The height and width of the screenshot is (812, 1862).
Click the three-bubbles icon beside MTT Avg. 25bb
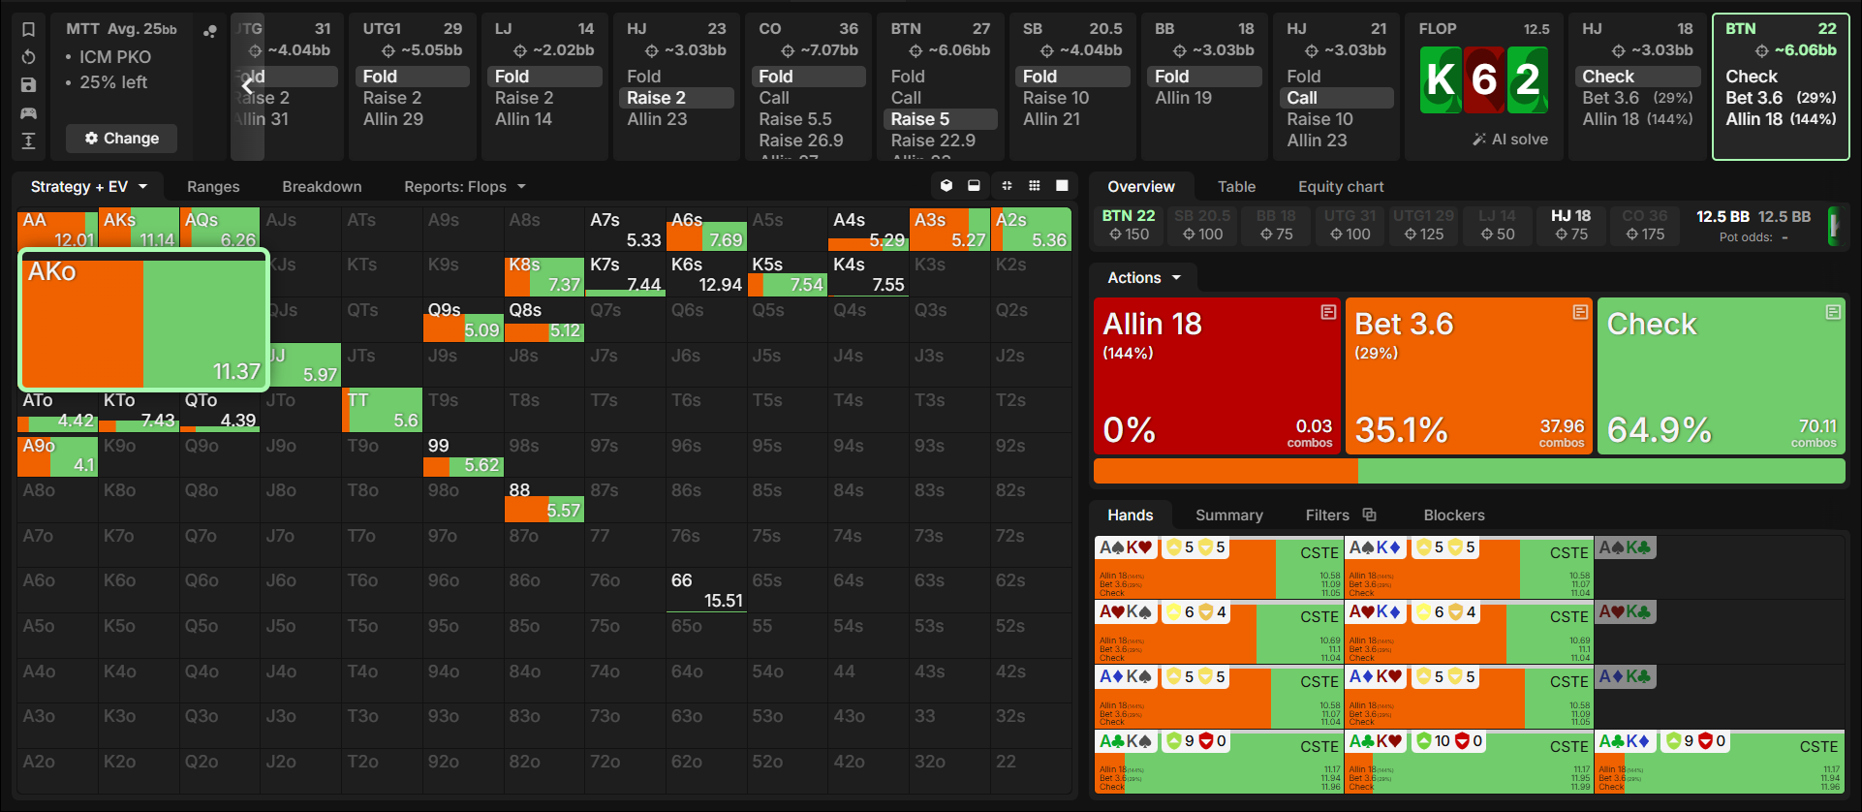(209, 31)
